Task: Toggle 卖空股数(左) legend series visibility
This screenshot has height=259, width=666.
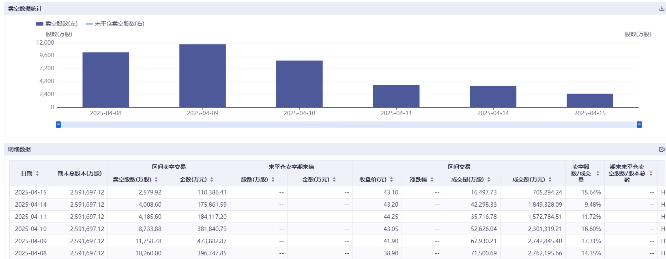Action: [x=57, y=24]
